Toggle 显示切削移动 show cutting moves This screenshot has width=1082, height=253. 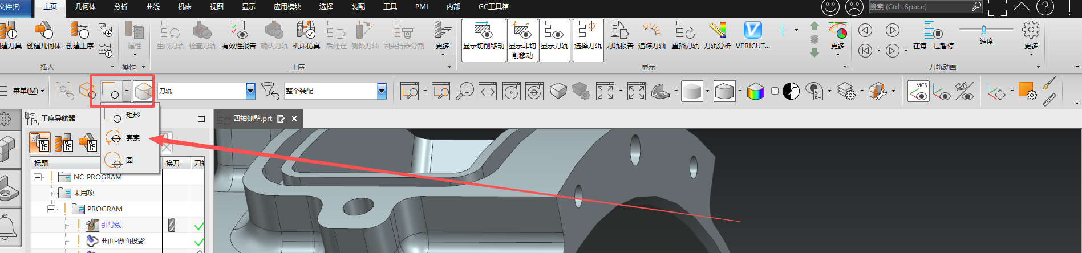click(x=483, y=35)
